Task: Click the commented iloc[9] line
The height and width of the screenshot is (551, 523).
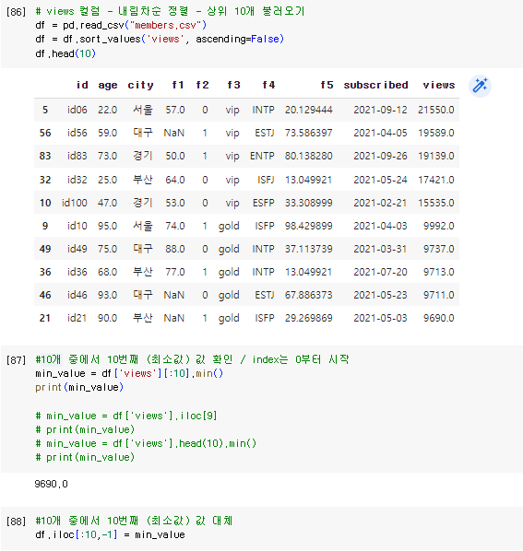Action: click(126, 416)
